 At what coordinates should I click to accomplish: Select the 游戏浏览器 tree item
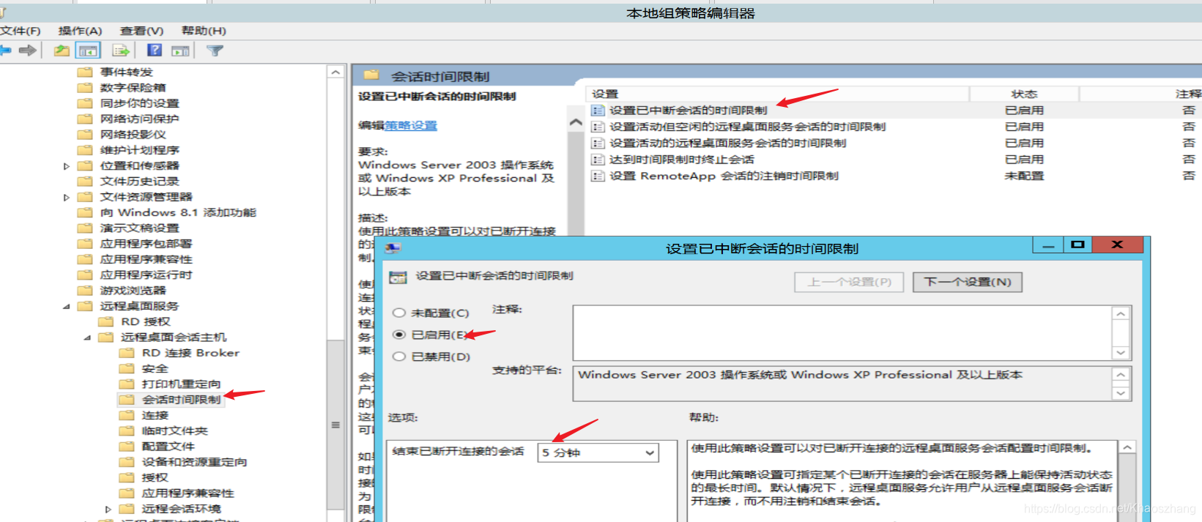133,291
